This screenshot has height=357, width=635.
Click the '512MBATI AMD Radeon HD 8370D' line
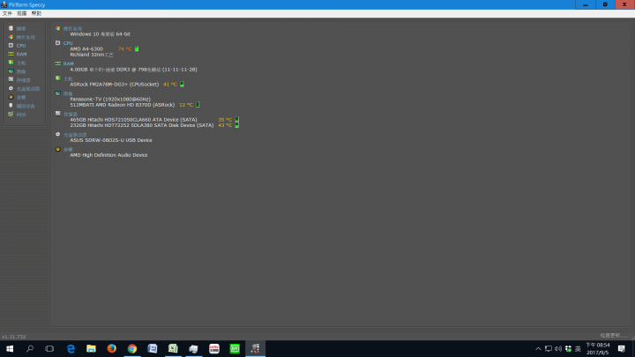[123, 104]
